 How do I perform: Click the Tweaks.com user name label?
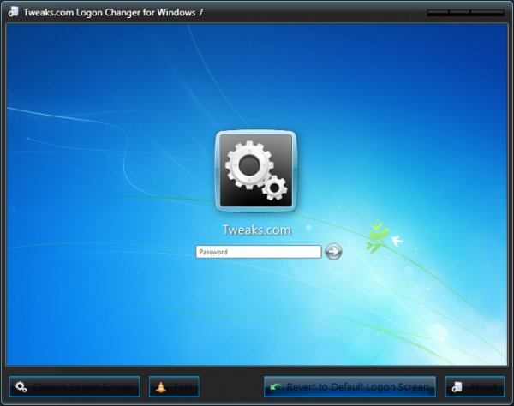click(256, 230)
